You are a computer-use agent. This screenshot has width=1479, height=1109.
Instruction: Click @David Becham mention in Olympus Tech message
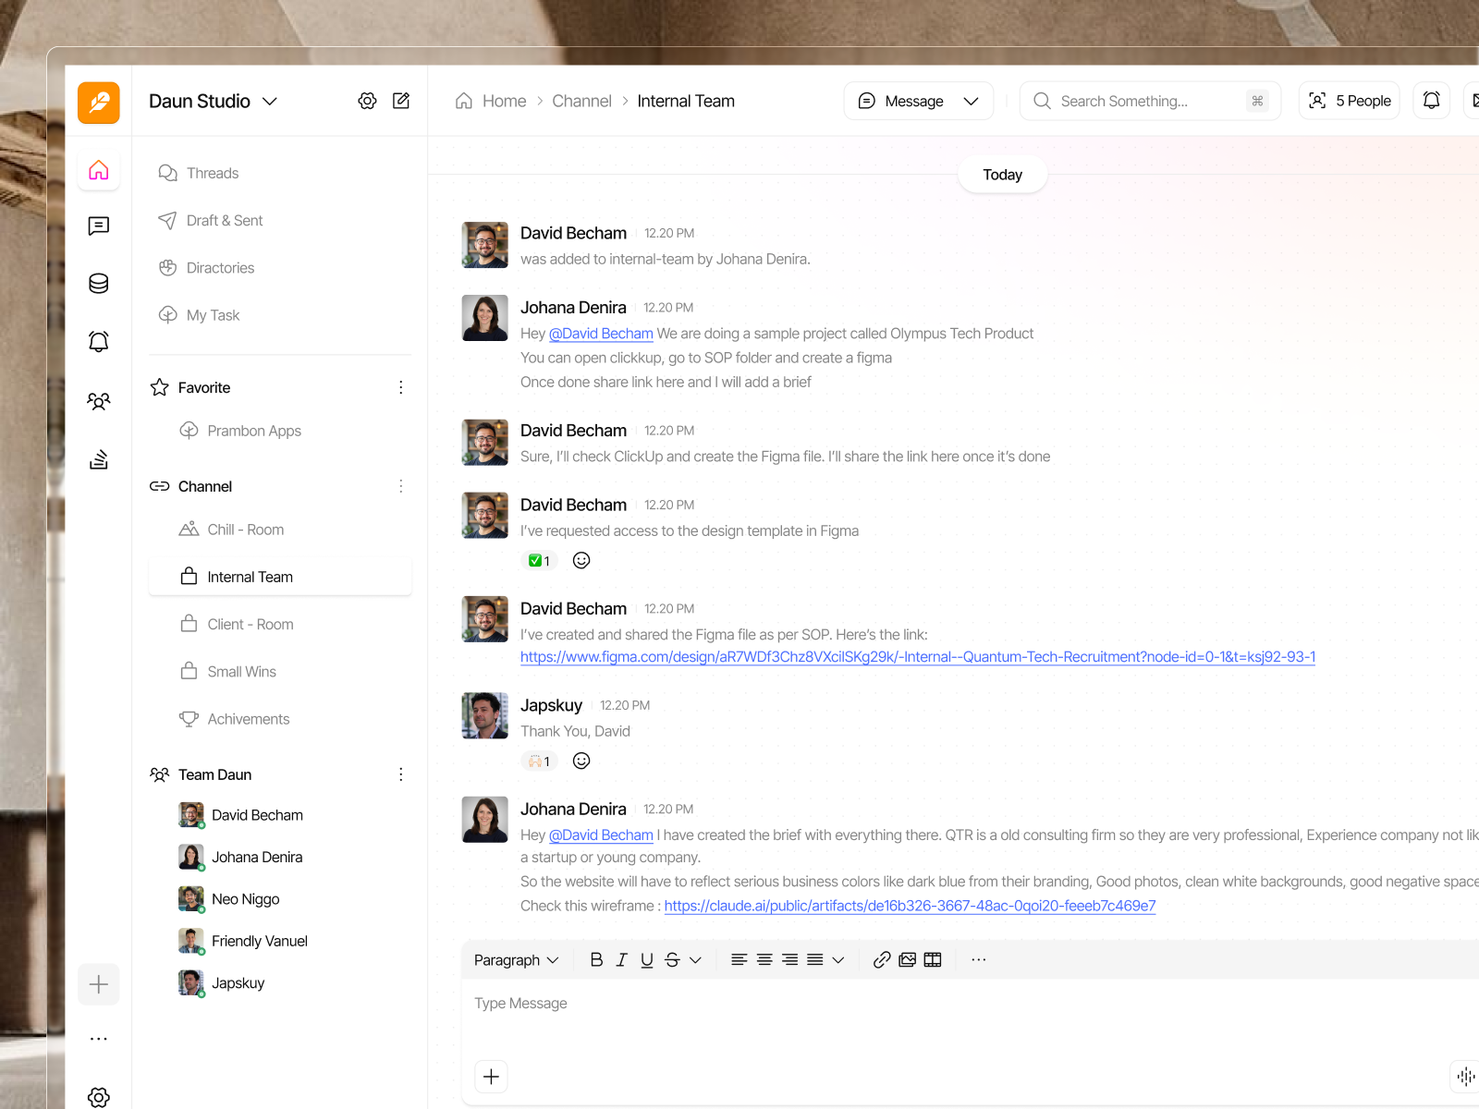coord(601,334)
